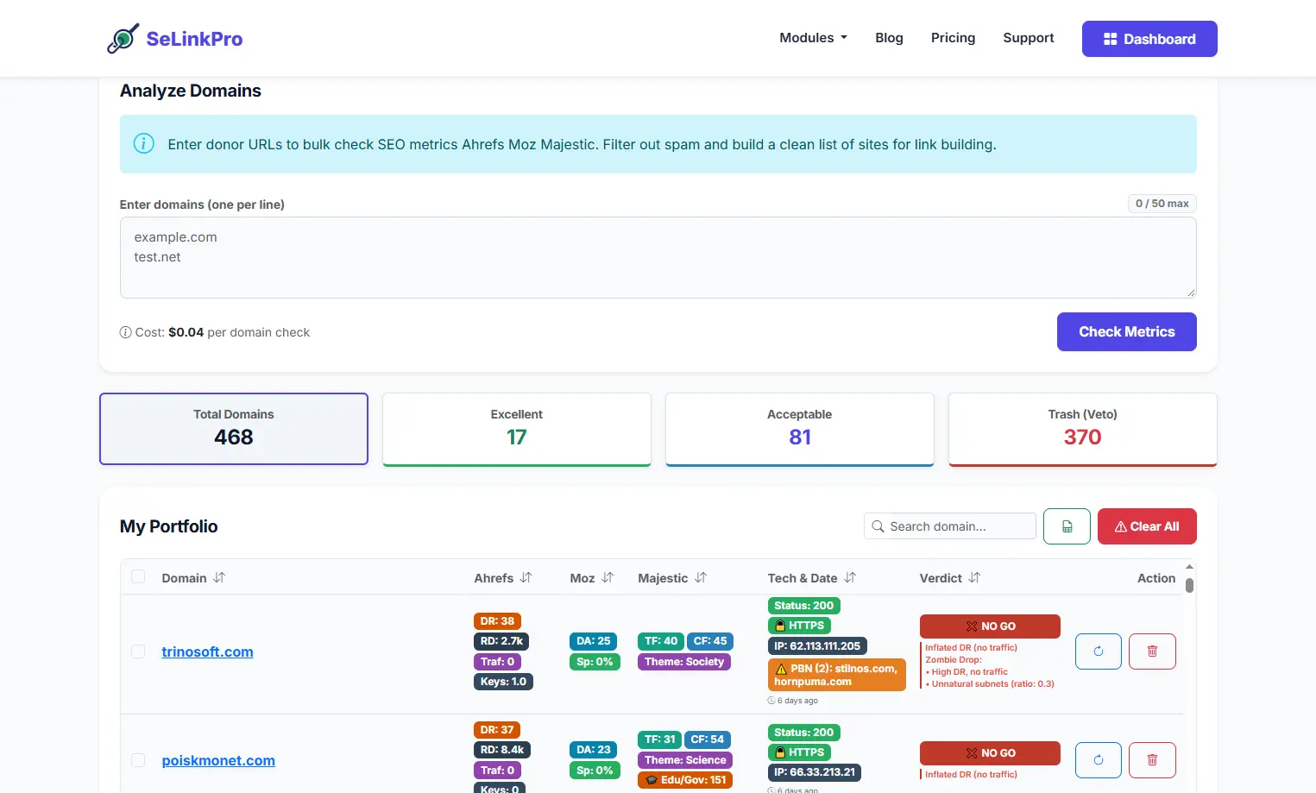Filter by Total Domains card
The height and width of the screenshot is (793, 1316).
point(234,429)
